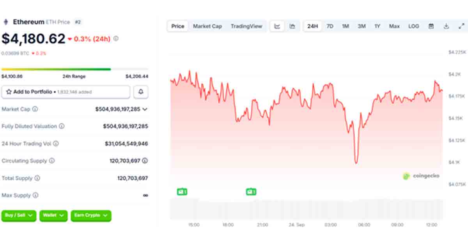The image size is (468, 245).
Task: Select the 24H time range
Action: (x=312, y=26)
